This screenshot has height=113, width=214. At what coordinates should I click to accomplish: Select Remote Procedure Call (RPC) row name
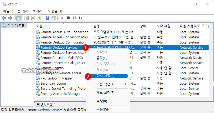(62, 58)
